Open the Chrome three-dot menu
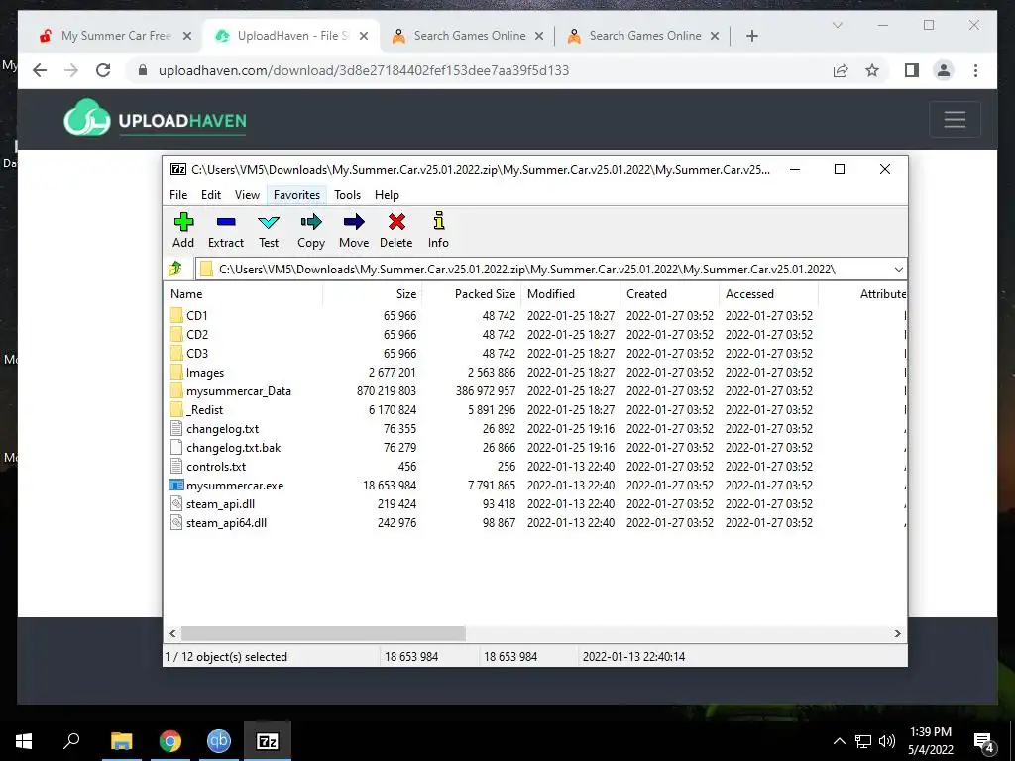The height and width of the screenshot is (761, 1015). point(975,70)
